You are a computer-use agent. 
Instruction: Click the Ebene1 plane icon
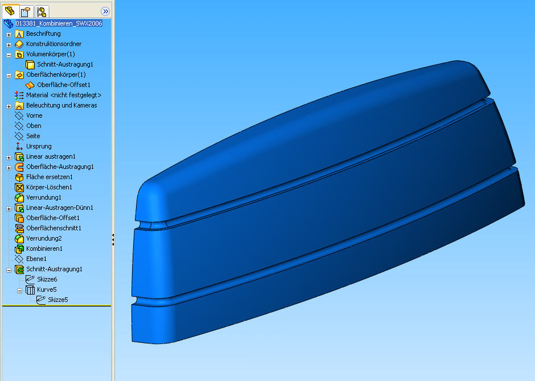click(x=19, y=259)
